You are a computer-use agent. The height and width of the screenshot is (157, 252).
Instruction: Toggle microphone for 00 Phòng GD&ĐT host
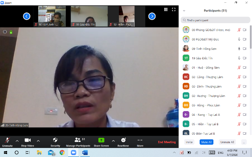coord(239,30)
